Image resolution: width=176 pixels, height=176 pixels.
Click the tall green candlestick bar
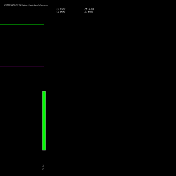coord(44,121)
